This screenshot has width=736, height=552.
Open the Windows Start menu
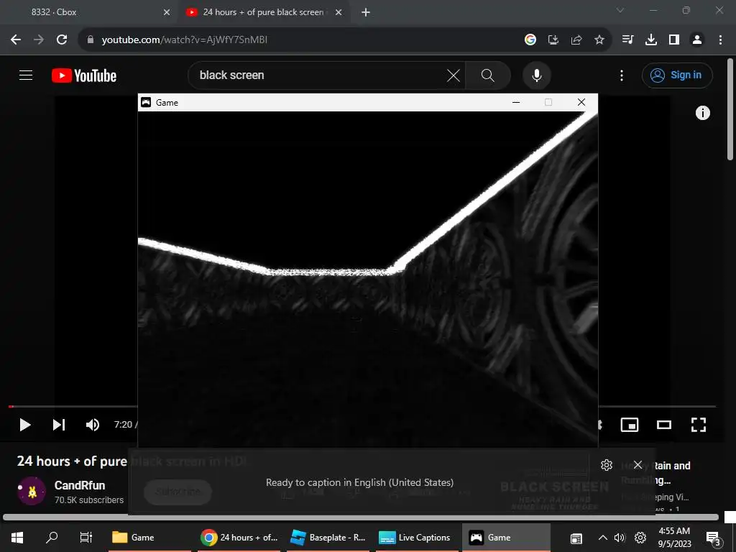pyautogui.click(x=17, y=538)
